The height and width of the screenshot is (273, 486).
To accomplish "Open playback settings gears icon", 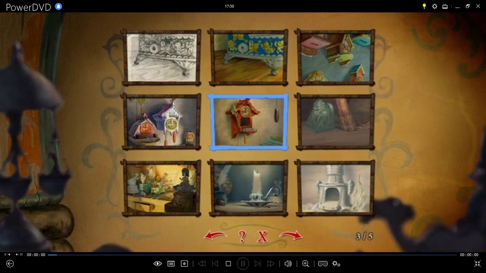I will [336, 264].
